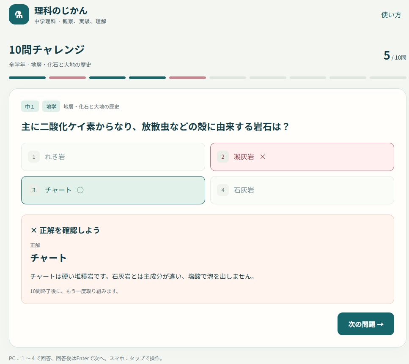The height and width of the screenshot is (364, 409).
Task: Click the second (red) progress bar segment
Action: click(x=67, y=78)
